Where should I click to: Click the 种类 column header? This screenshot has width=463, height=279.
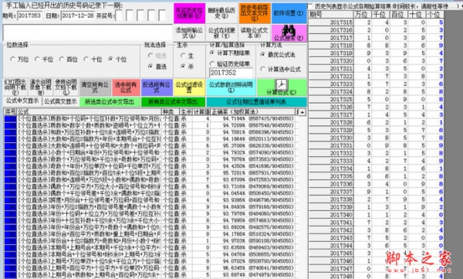coord(171,112)
